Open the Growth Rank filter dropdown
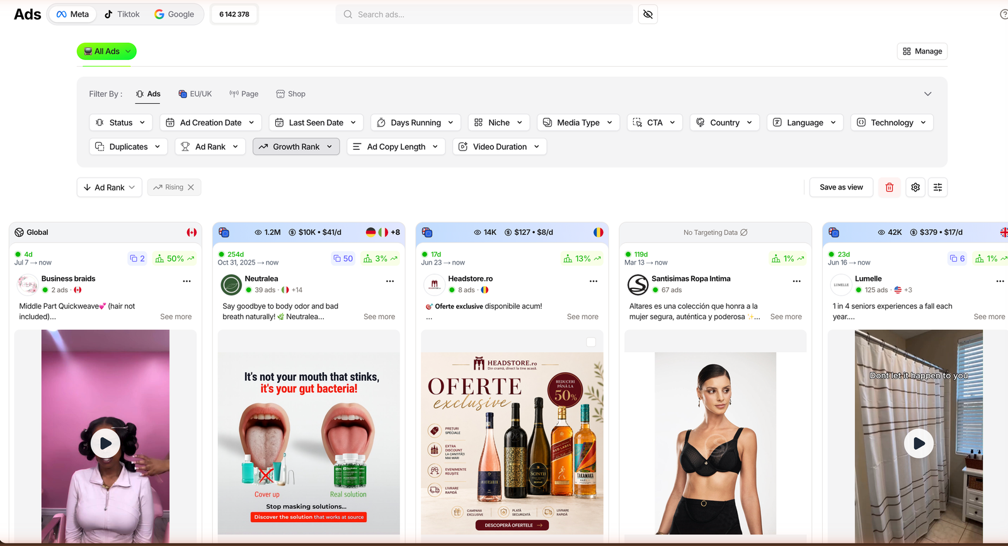 pyautogui.click(x=296, y=147)
